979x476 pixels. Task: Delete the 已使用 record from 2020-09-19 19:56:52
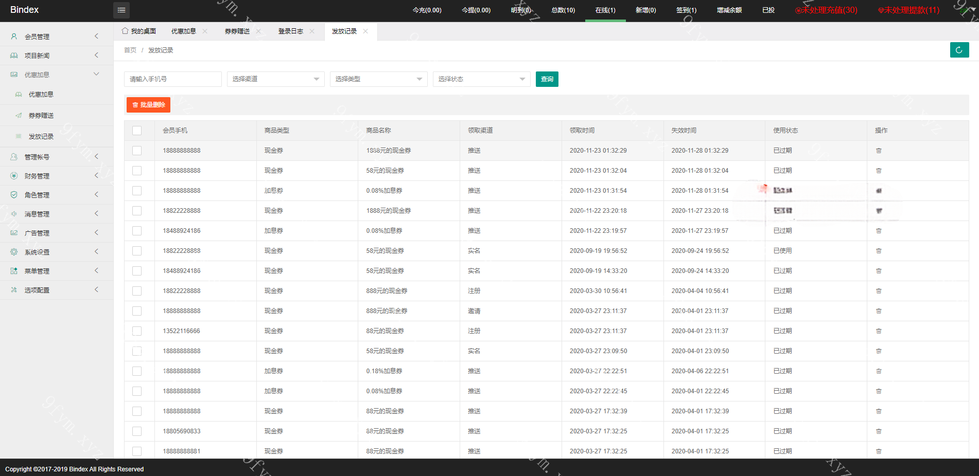[879, 251]
